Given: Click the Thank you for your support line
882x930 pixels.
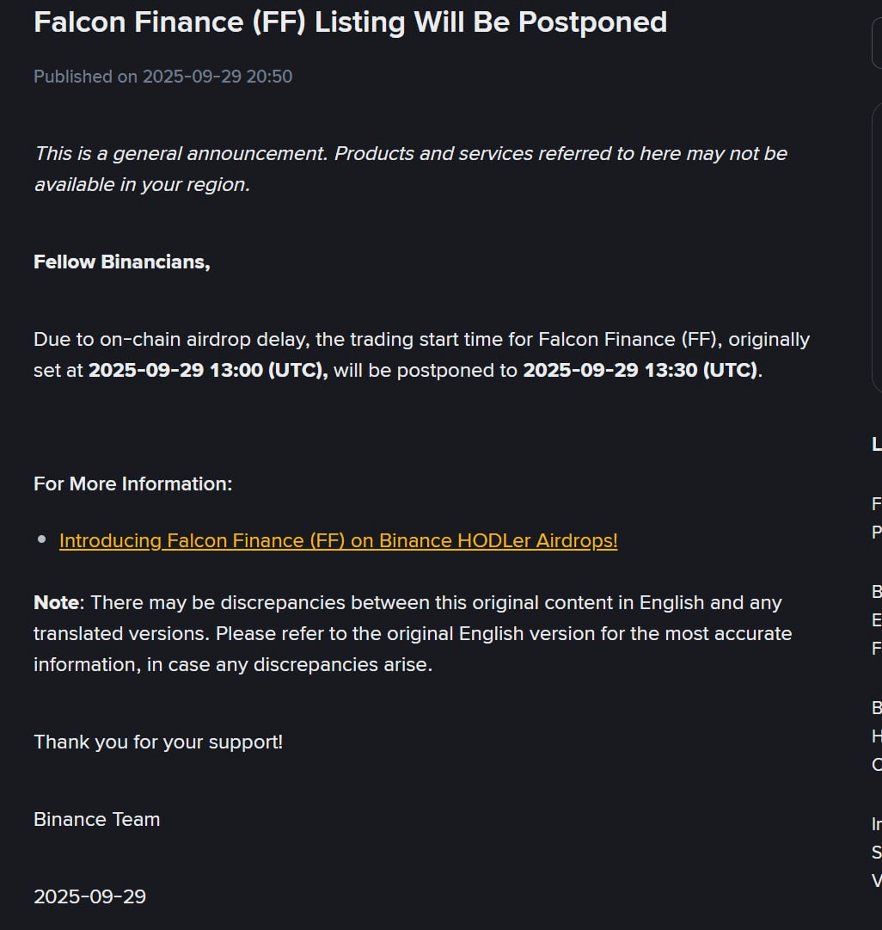Looking at the screenshot, I should pos(158,742).
